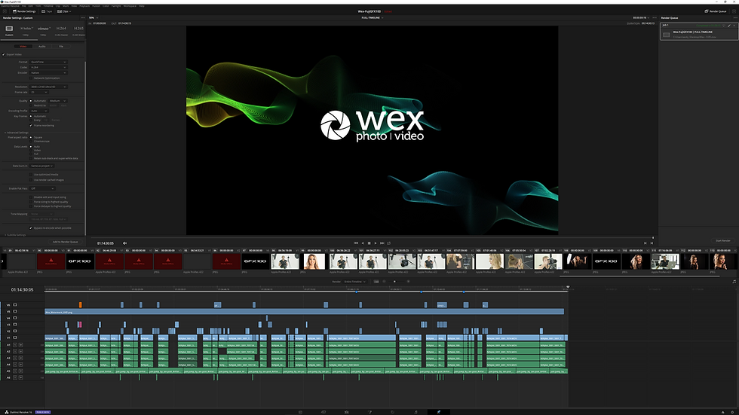The height and width of the screenshot is (415, 739).
Task: Enable Force sizing to highest quality
Action: 31,202
